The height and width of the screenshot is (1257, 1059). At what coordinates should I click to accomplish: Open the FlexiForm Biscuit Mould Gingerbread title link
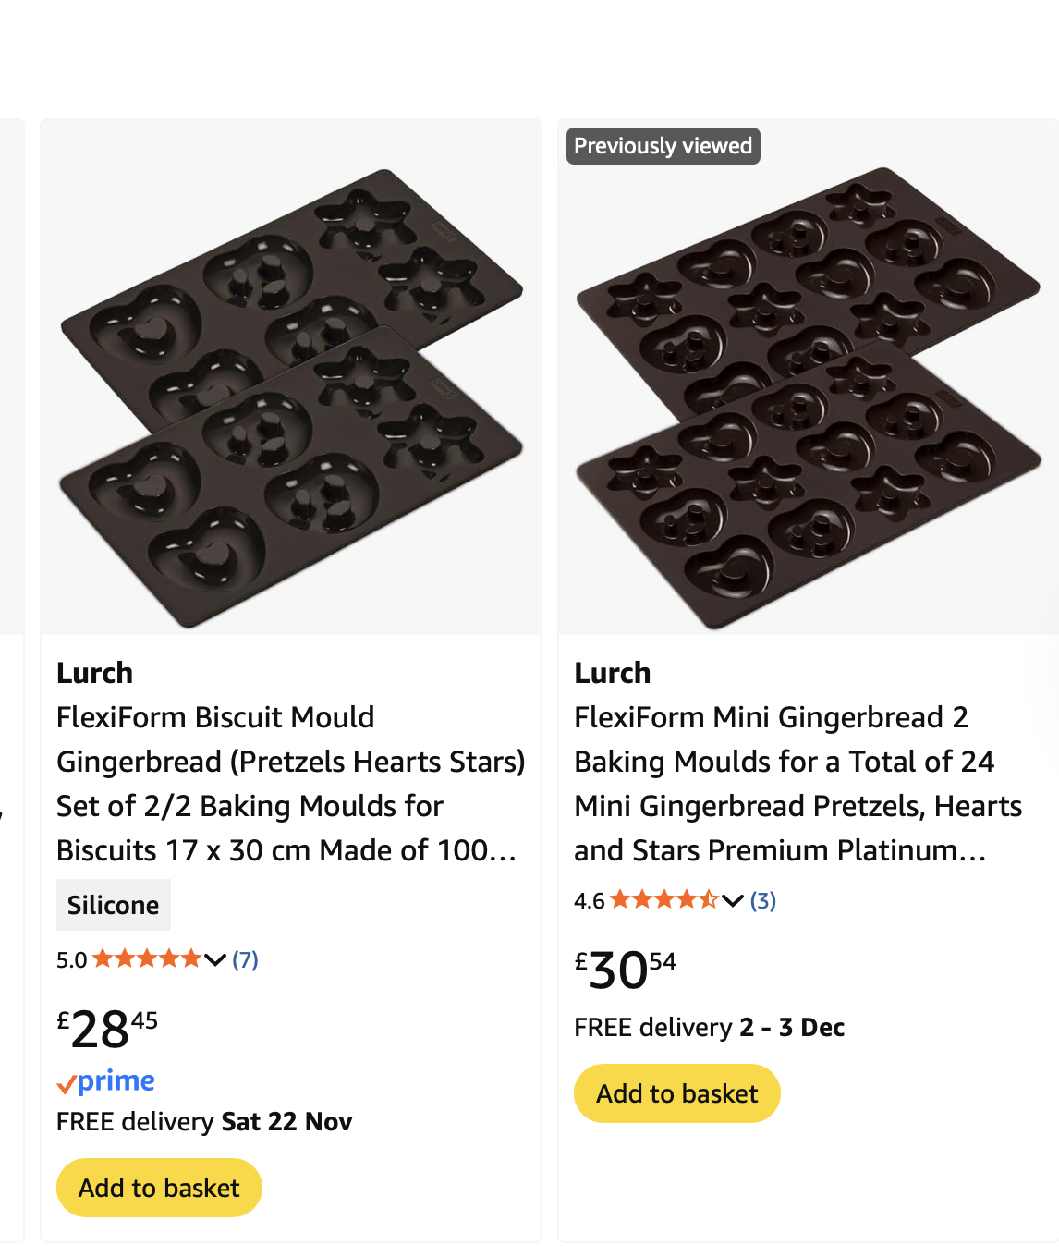tap(289, 784)
